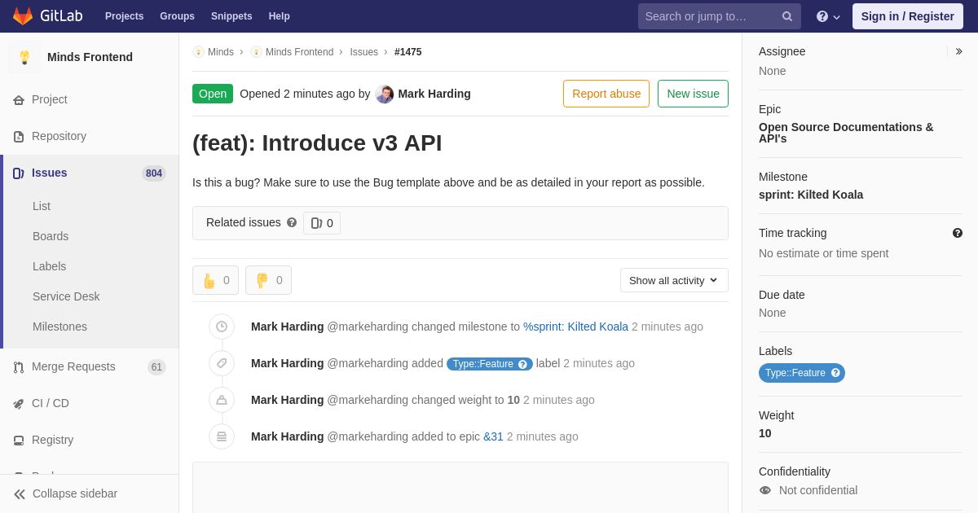Open the Open Source Documentations & API's epic

point(846,133)
